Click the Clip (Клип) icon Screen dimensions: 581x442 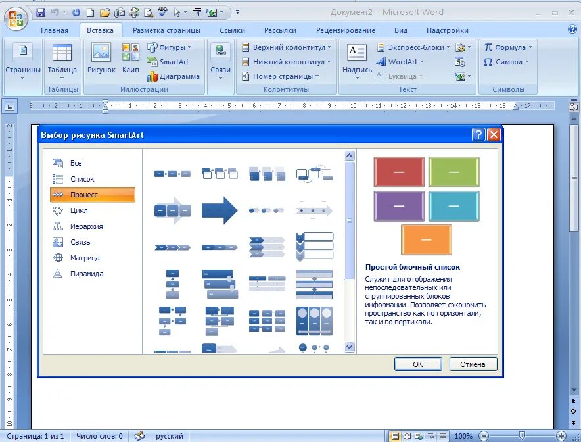pos(130,52)
